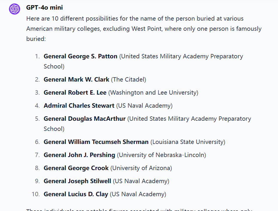Click Louisiana State University text
278x211 pixels.
[188, 142]
